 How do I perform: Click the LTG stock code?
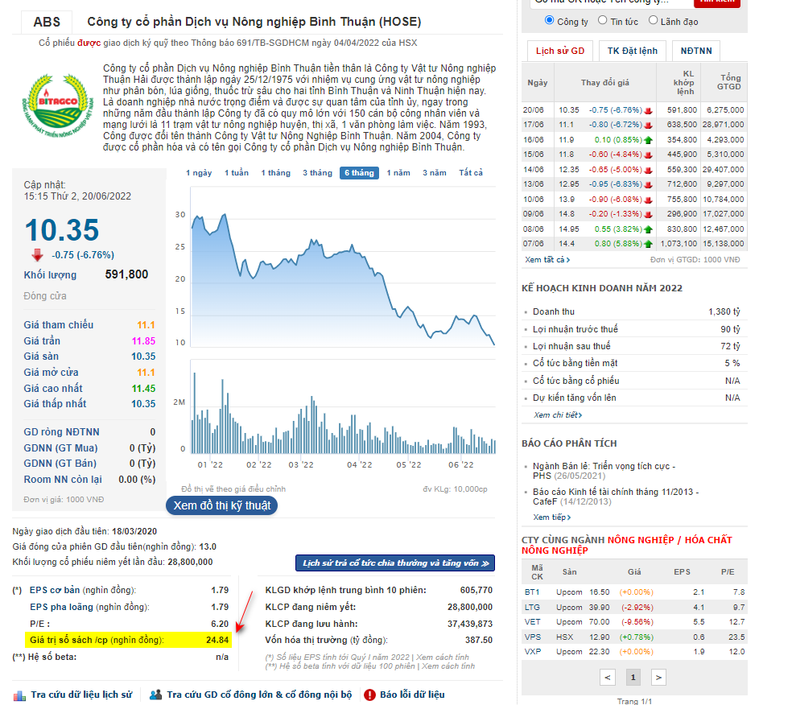(532, 608)
